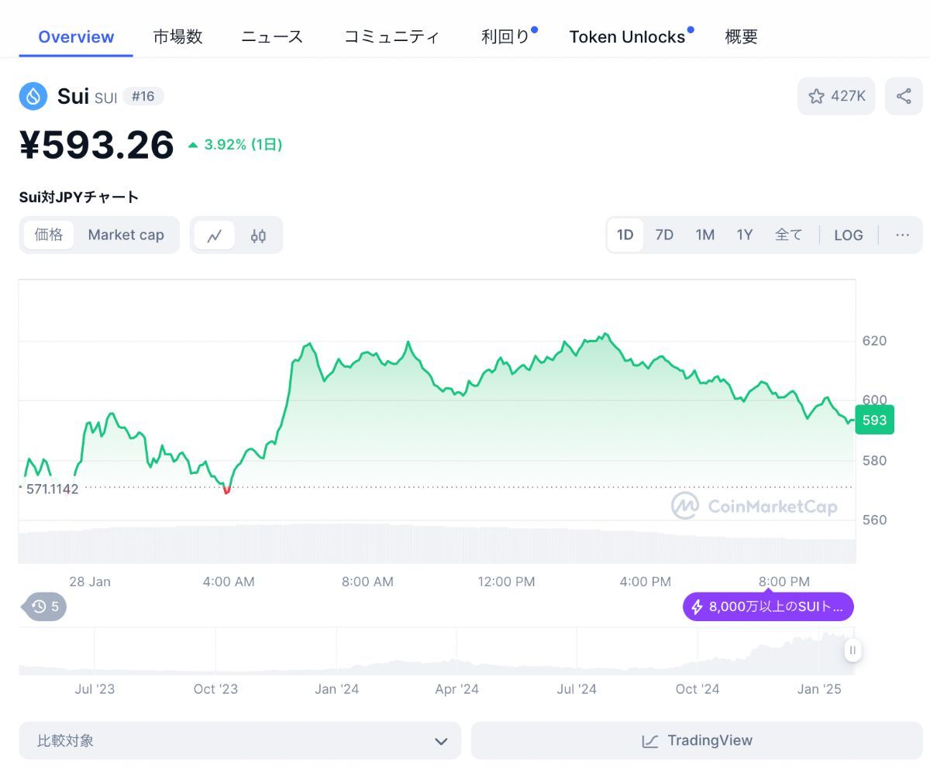Click the 620 y-axis label

[x=874, y=341]
